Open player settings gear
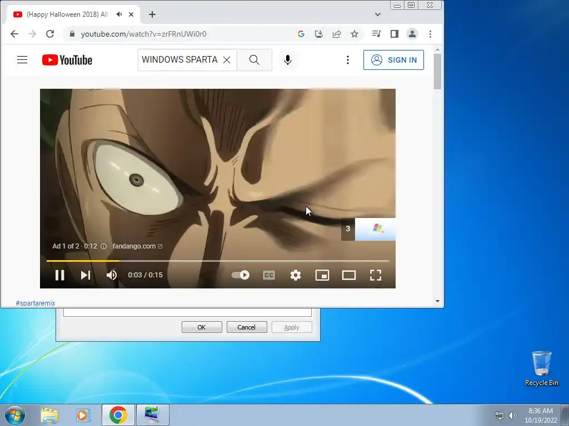569x426 pixels. (296, 275)
